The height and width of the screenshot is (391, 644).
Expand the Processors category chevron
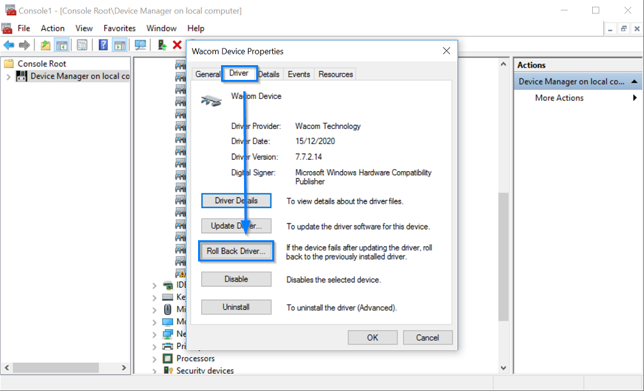[x=155, y=359]
